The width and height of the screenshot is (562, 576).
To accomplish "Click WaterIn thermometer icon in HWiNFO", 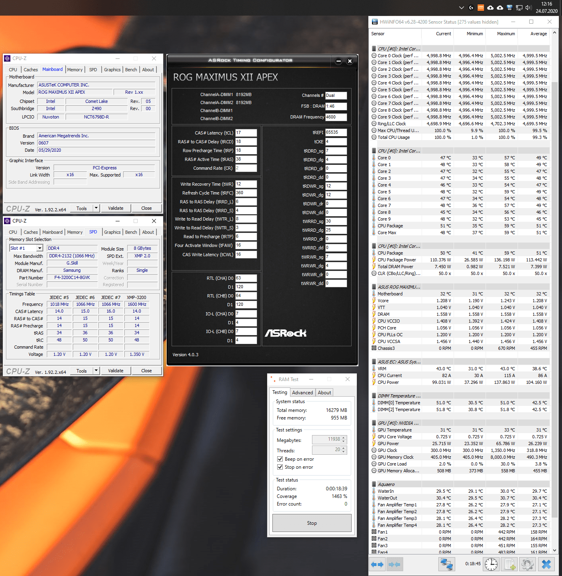I will click(x=374, y=491).
